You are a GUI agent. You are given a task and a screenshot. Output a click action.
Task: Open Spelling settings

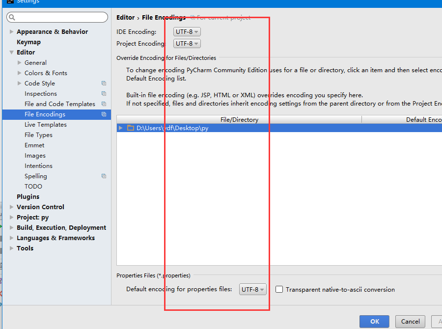coord(36,176)
